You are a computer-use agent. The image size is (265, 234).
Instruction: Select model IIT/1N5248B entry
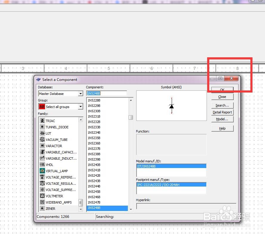[x=171, y=166]
